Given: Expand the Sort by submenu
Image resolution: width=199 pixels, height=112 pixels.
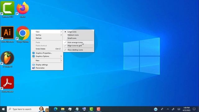Looking at the screenshot, I should (47, 35).
